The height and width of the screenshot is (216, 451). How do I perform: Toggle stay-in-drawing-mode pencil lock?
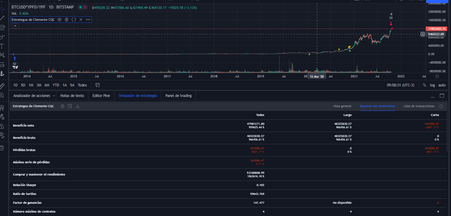(2, 117)
